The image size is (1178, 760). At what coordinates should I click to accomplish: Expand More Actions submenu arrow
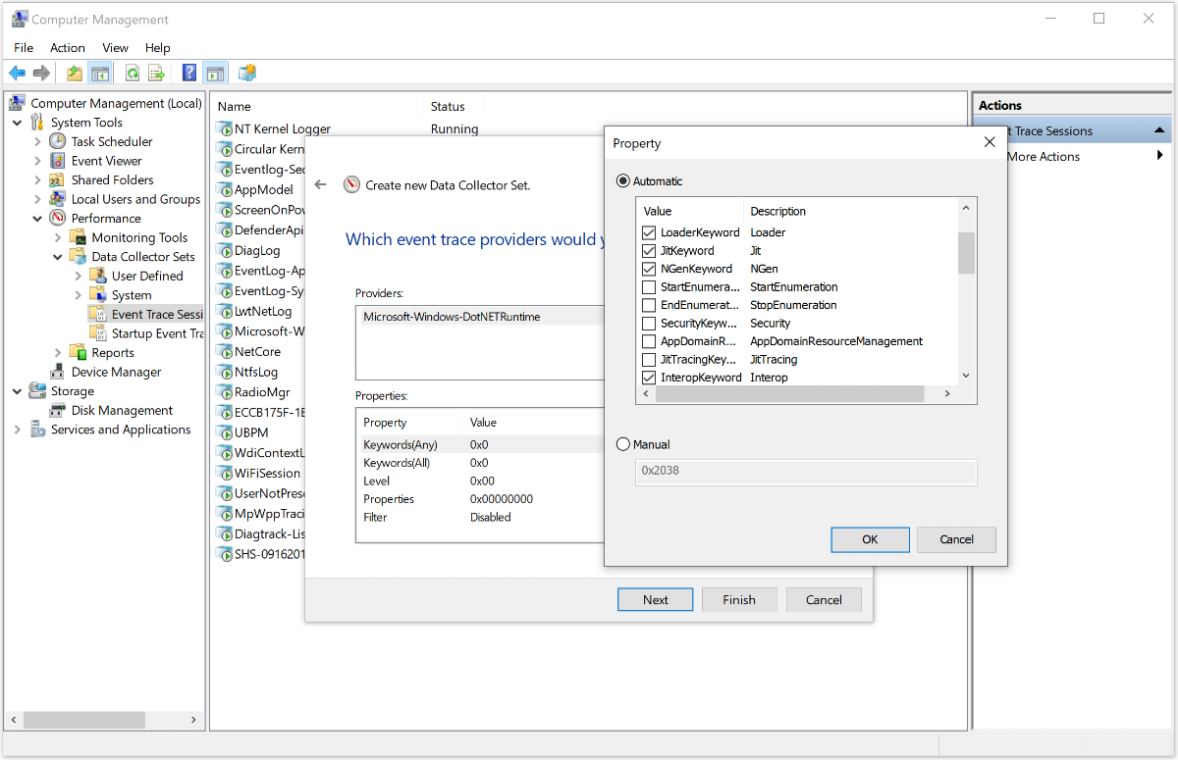1160,156
